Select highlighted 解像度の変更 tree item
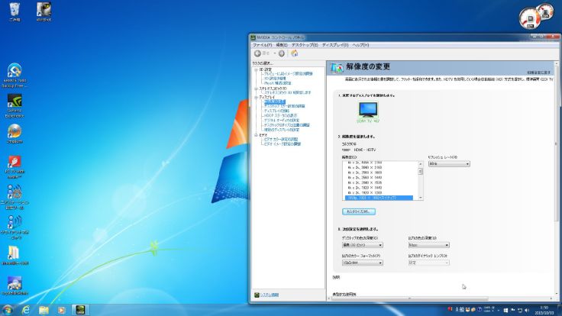Viewport: 562px width, 316px height. (x=275, y=102)
